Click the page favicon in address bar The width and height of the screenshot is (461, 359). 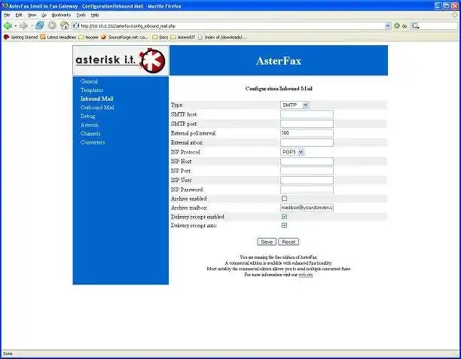(x=76, y=26)
